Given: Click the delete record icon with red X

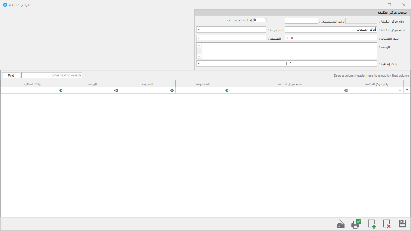Looking at the screenshot, I should [387, 224].
